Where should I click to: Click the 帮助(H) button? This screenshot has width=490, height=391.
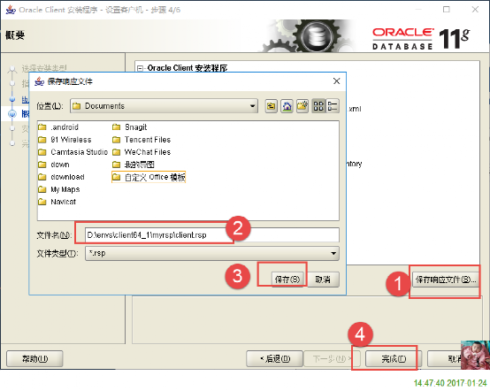[x=34, y=359]
